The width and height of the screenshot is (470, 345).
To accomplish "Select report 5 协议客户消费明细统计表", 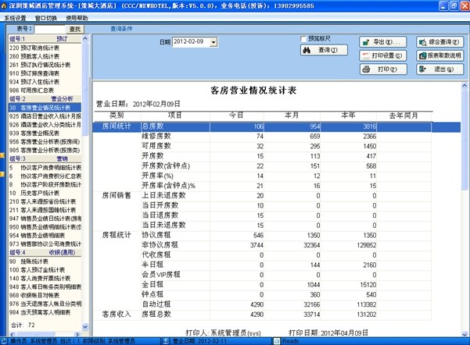I will 45,168.
